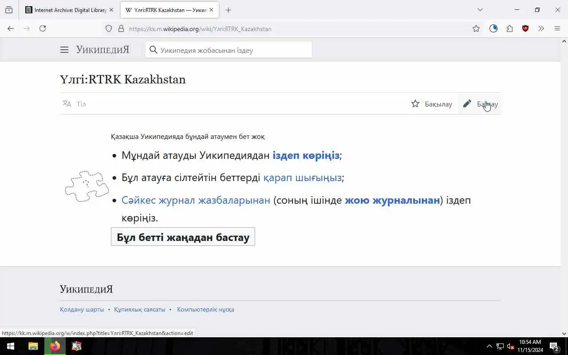
Task: Open the іздеп көріңіз link
Action: tap(306, 155)
